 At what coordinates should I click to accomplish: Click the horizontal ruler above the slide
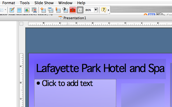(x=100, y=24)
